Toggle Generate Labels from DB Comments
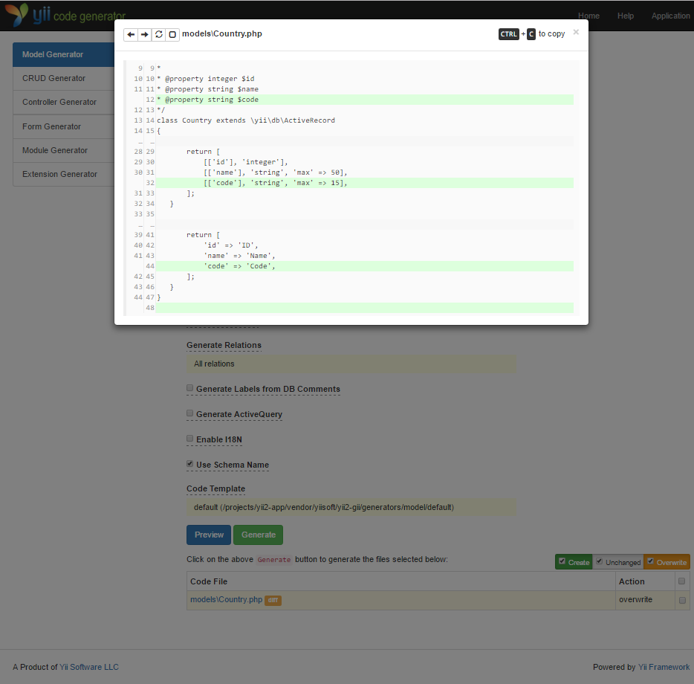Screen dimensions: 694x684 (x=190, y=388)
